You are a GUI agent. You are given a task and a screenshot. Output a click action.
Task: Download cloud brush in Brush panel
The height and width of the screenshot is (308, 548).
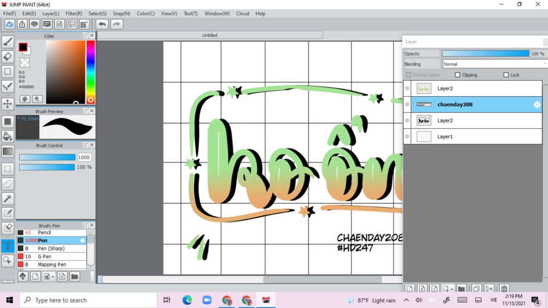(x=23, y=276)
